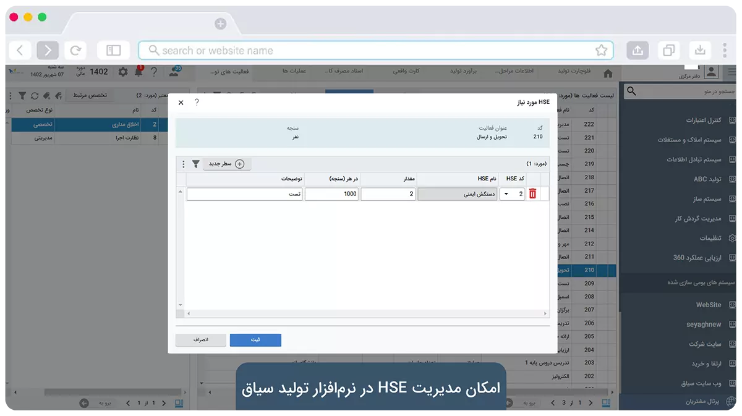
Task: Click the مقدار input field containing 2
Action: pyautogui.click(x=388, y=194)
